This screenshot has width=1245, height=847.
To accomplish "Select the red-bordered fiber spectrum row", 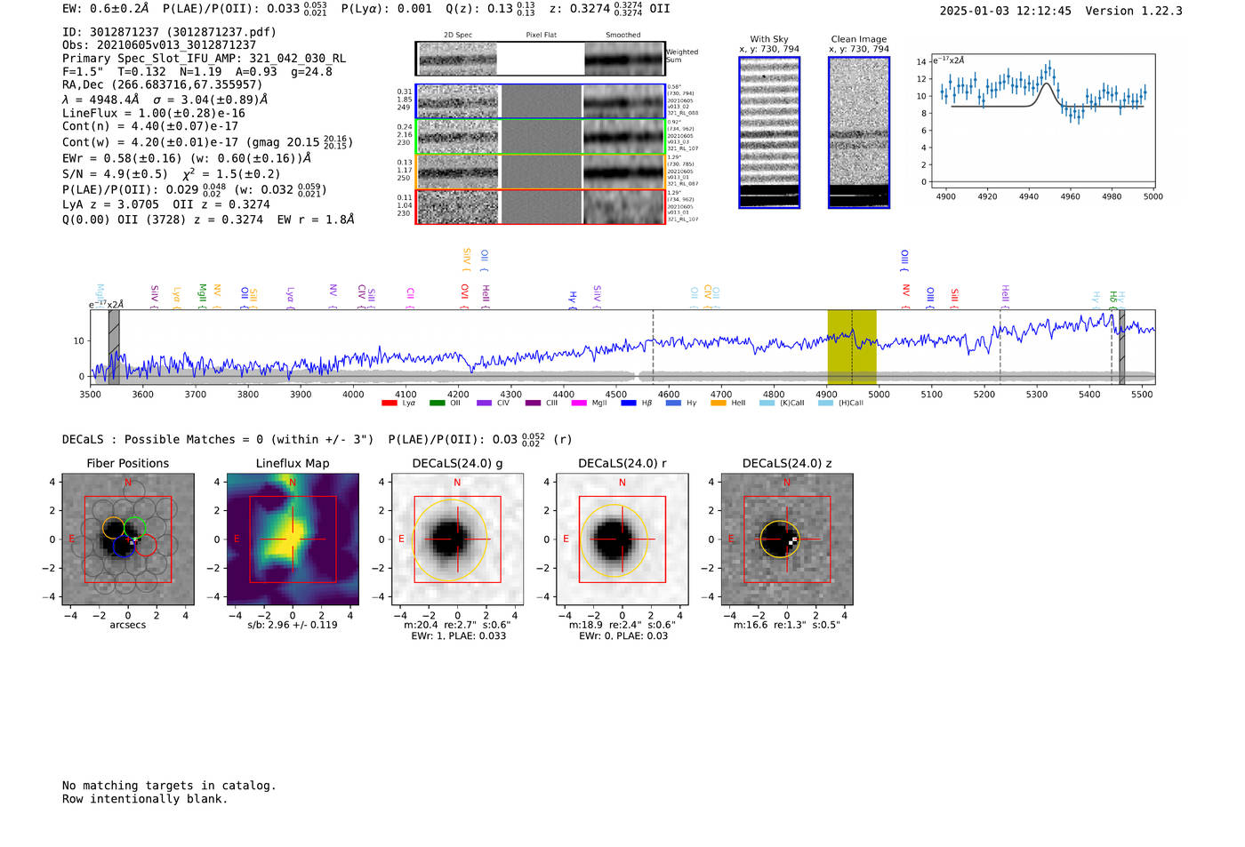I will pos(541,206).
